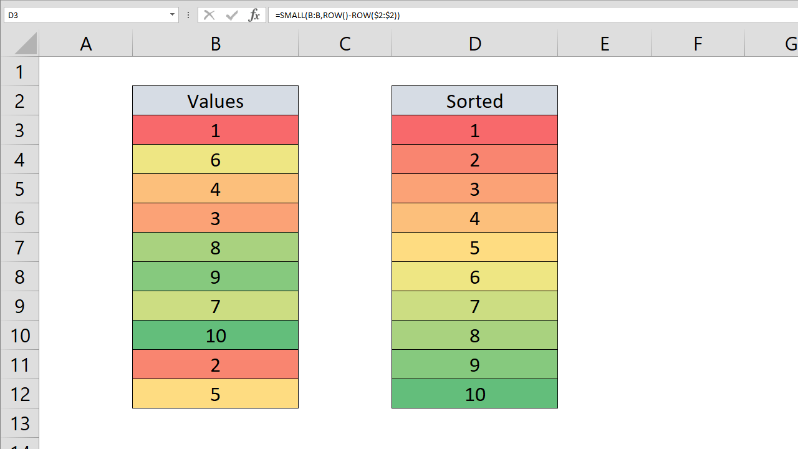Click the Cancel X icon on formula bar
The image size is (798, 449).
[209, 15]
